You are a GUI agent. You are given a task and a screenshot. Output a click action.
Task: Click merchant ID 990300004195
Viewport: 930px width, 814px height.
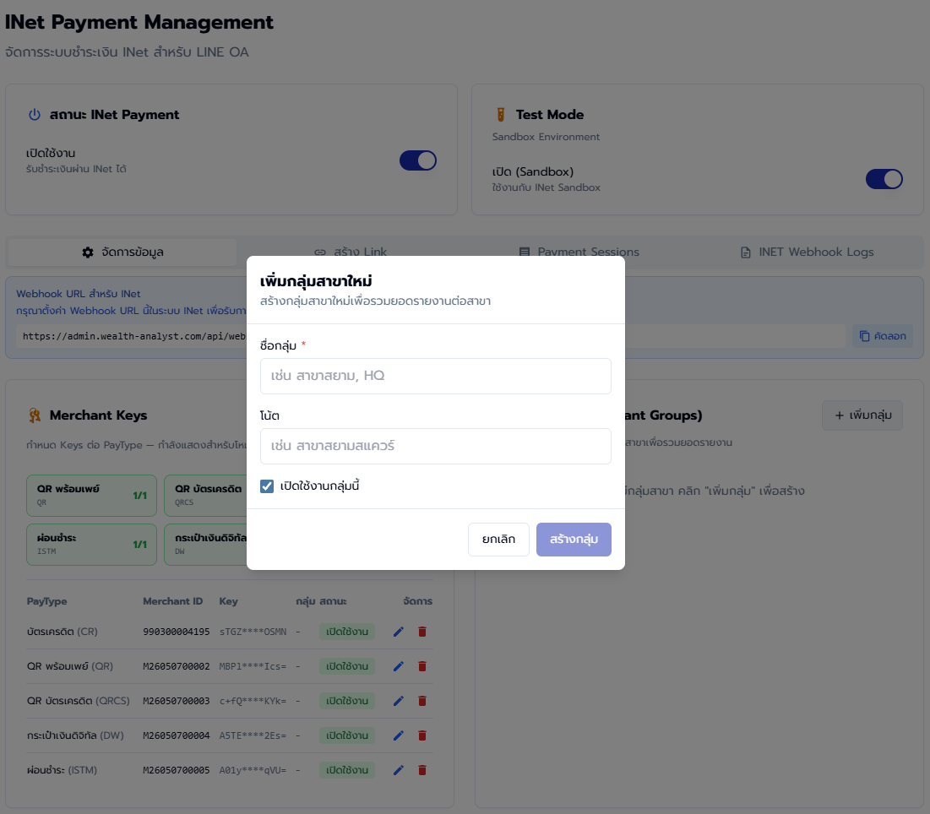(x=177, y=632)
